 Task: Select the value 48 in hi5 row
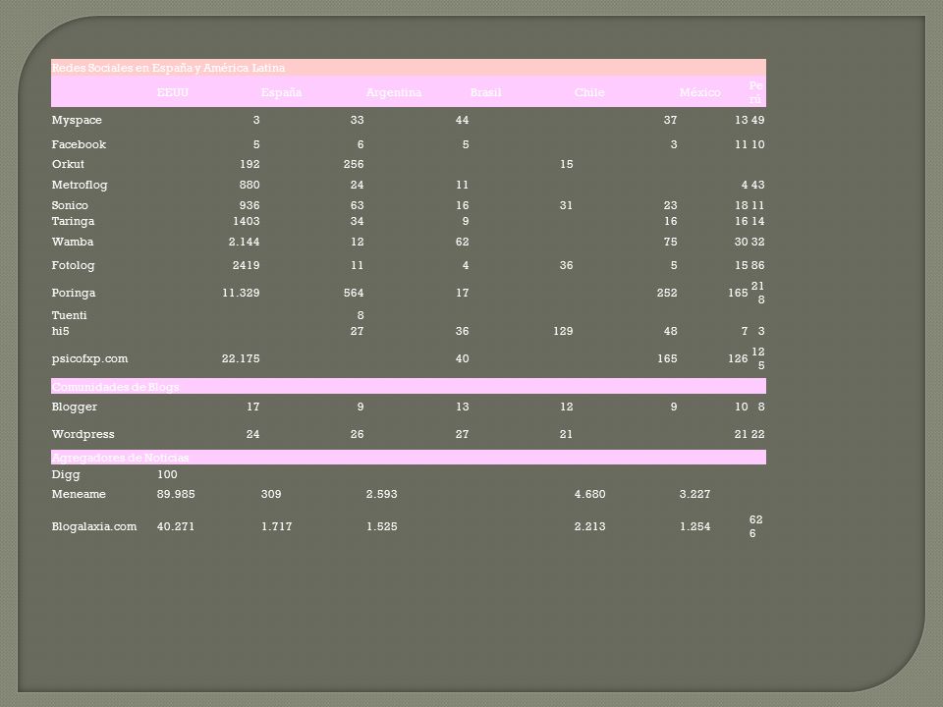click(x=671, y=331)
